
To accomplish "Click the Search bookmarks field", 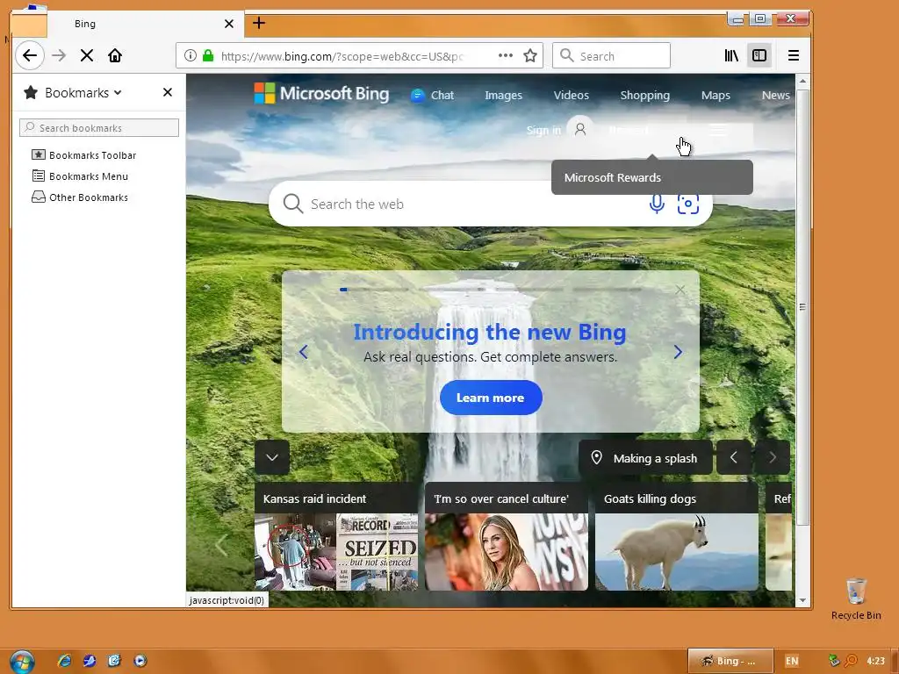I will point(99,128).
